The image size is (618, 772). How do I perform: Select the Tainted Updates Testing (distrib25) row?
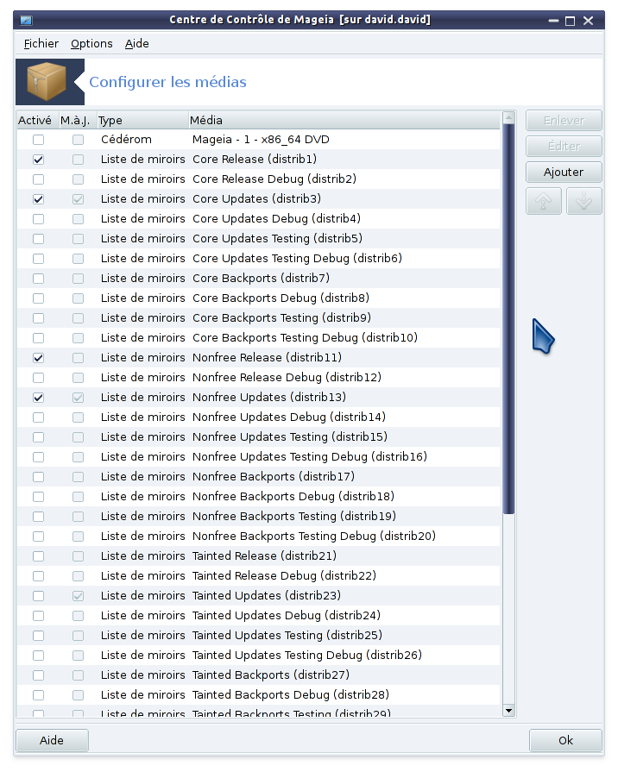pos(258,636)
